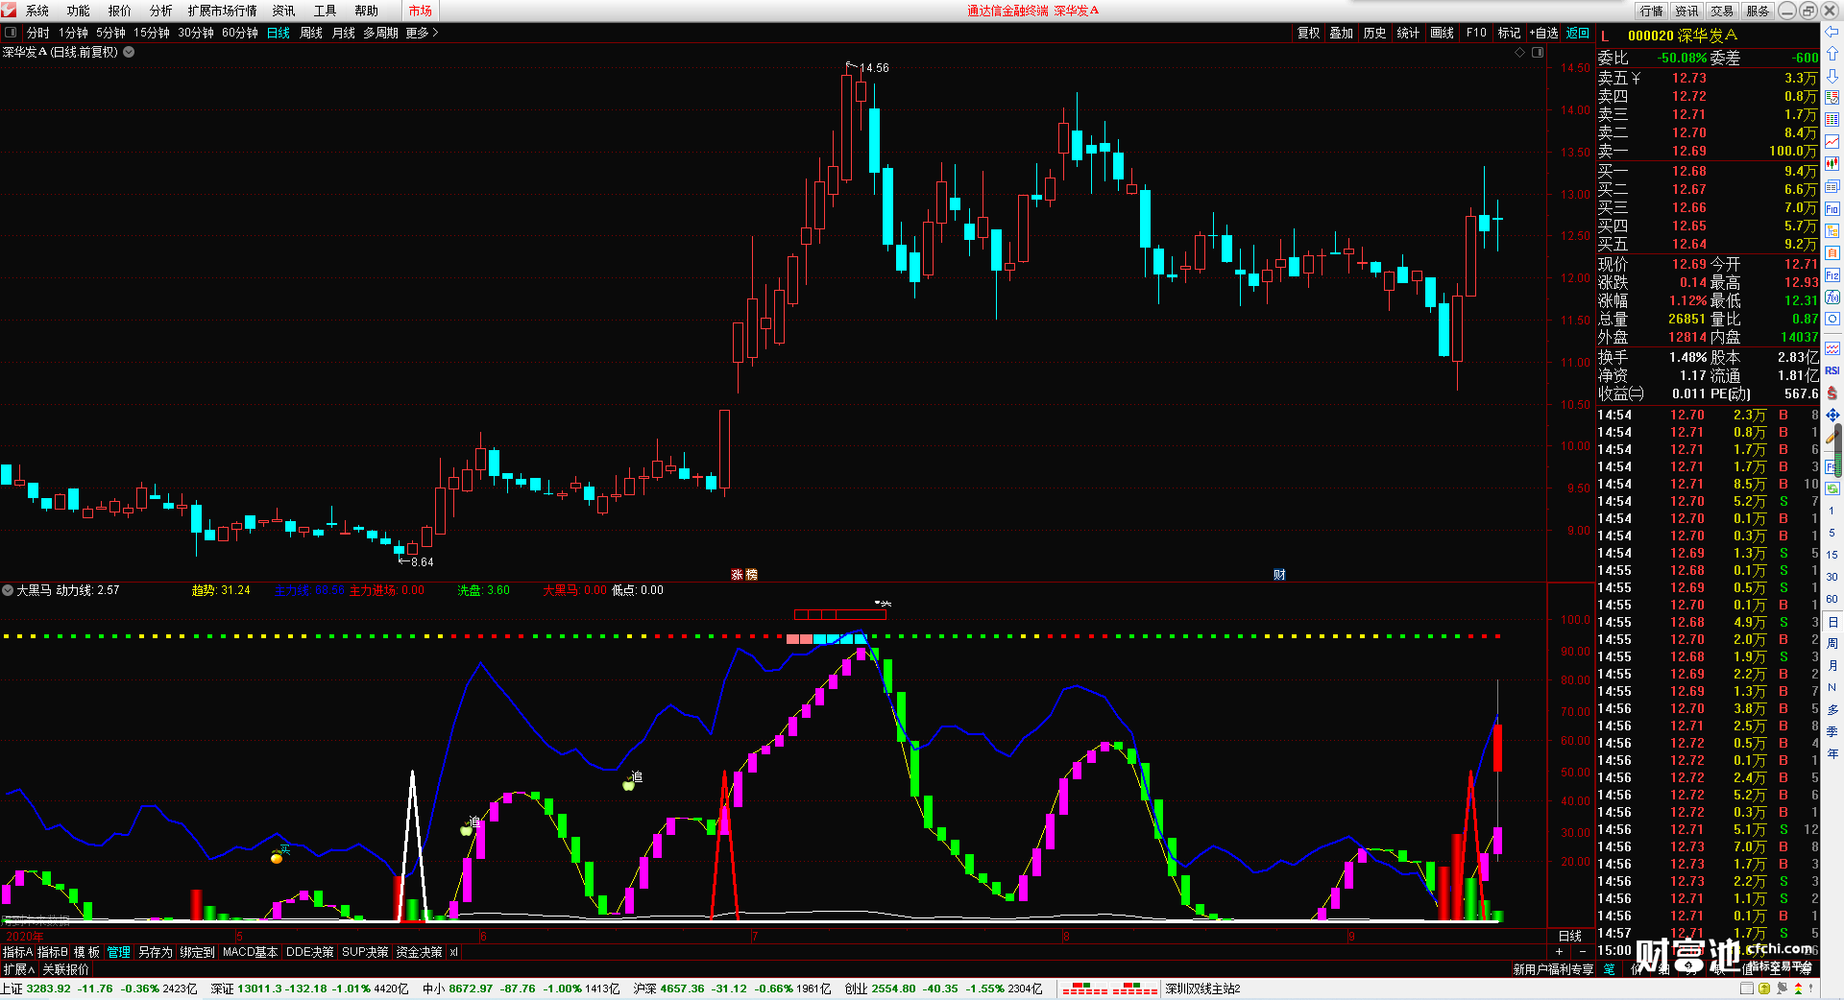Viewport: 1844px width, 1000px height.
Task: Open the red line chart sidebar icon
Action: coord(1832,142)
